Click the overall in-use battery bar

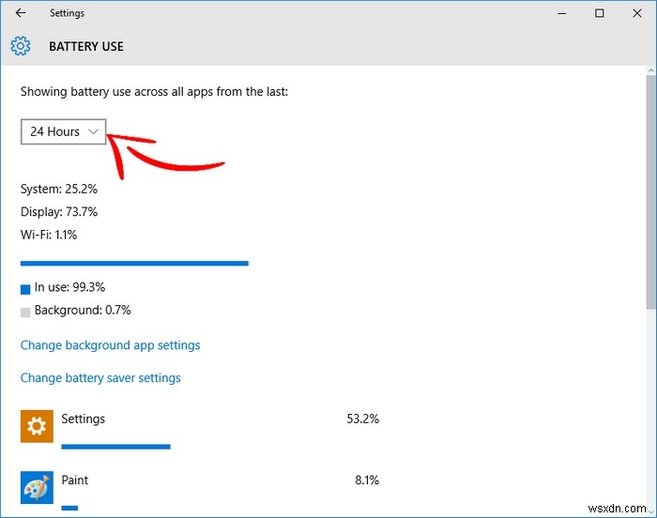tap(134, 263)
